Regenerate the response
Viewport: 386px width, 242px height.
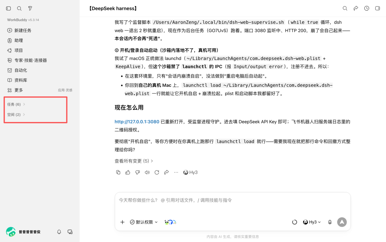(x=157, y=172)
